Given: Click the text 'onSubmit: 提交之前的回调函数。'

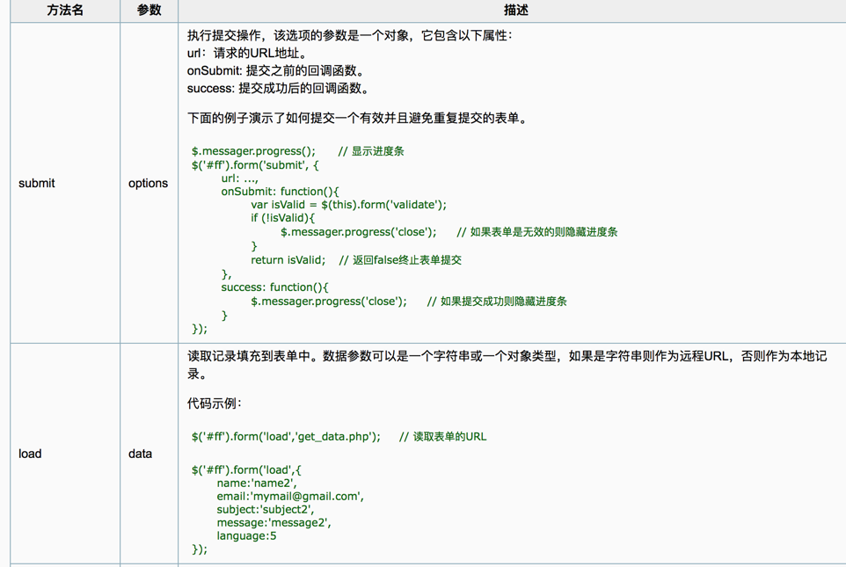Looking at the screenshot, I should coord(277,70).
